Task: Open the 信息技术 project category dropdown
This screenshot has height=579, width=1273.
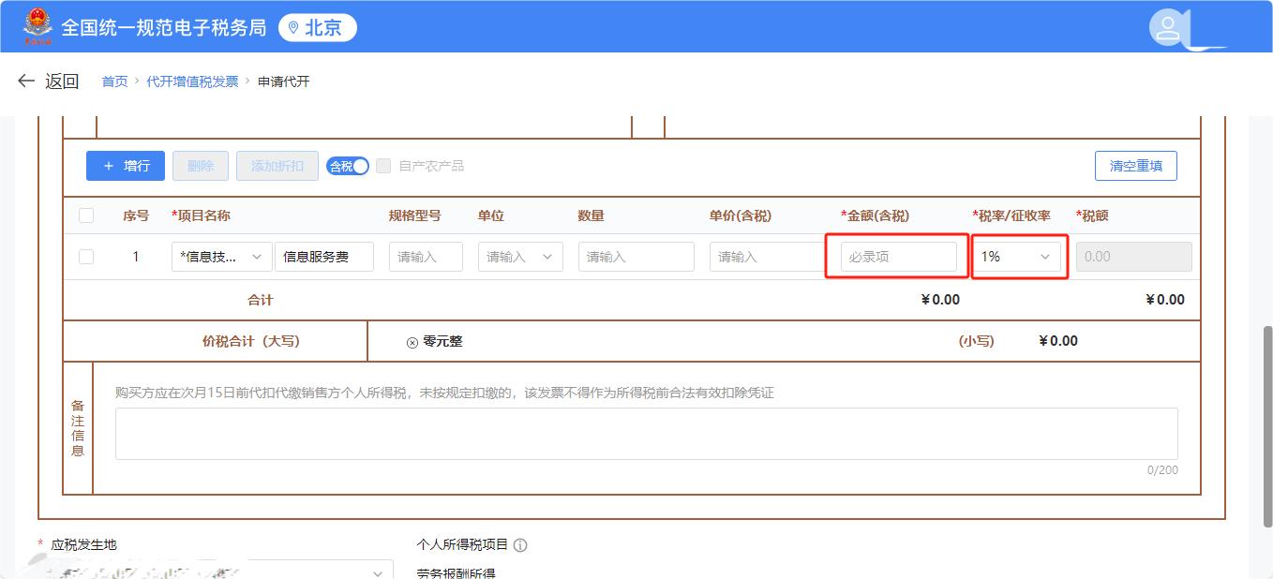Action: point(221,257)
